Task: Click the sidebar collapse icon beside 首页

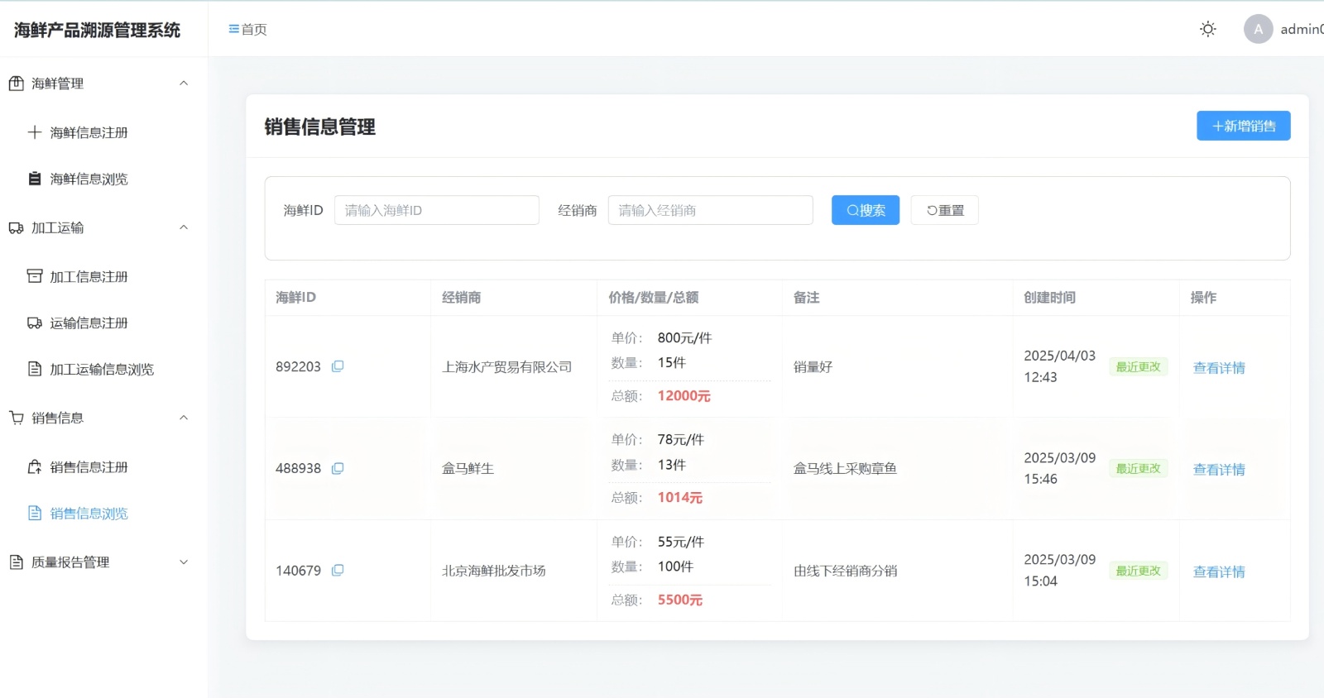Action: tap(233, 30)
